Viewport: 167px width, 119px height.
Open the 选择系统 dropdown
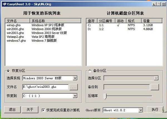75,78
